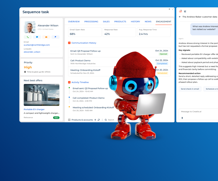Open the SALES tab
This screenshot has width=218, height=181.
(106, 21)
